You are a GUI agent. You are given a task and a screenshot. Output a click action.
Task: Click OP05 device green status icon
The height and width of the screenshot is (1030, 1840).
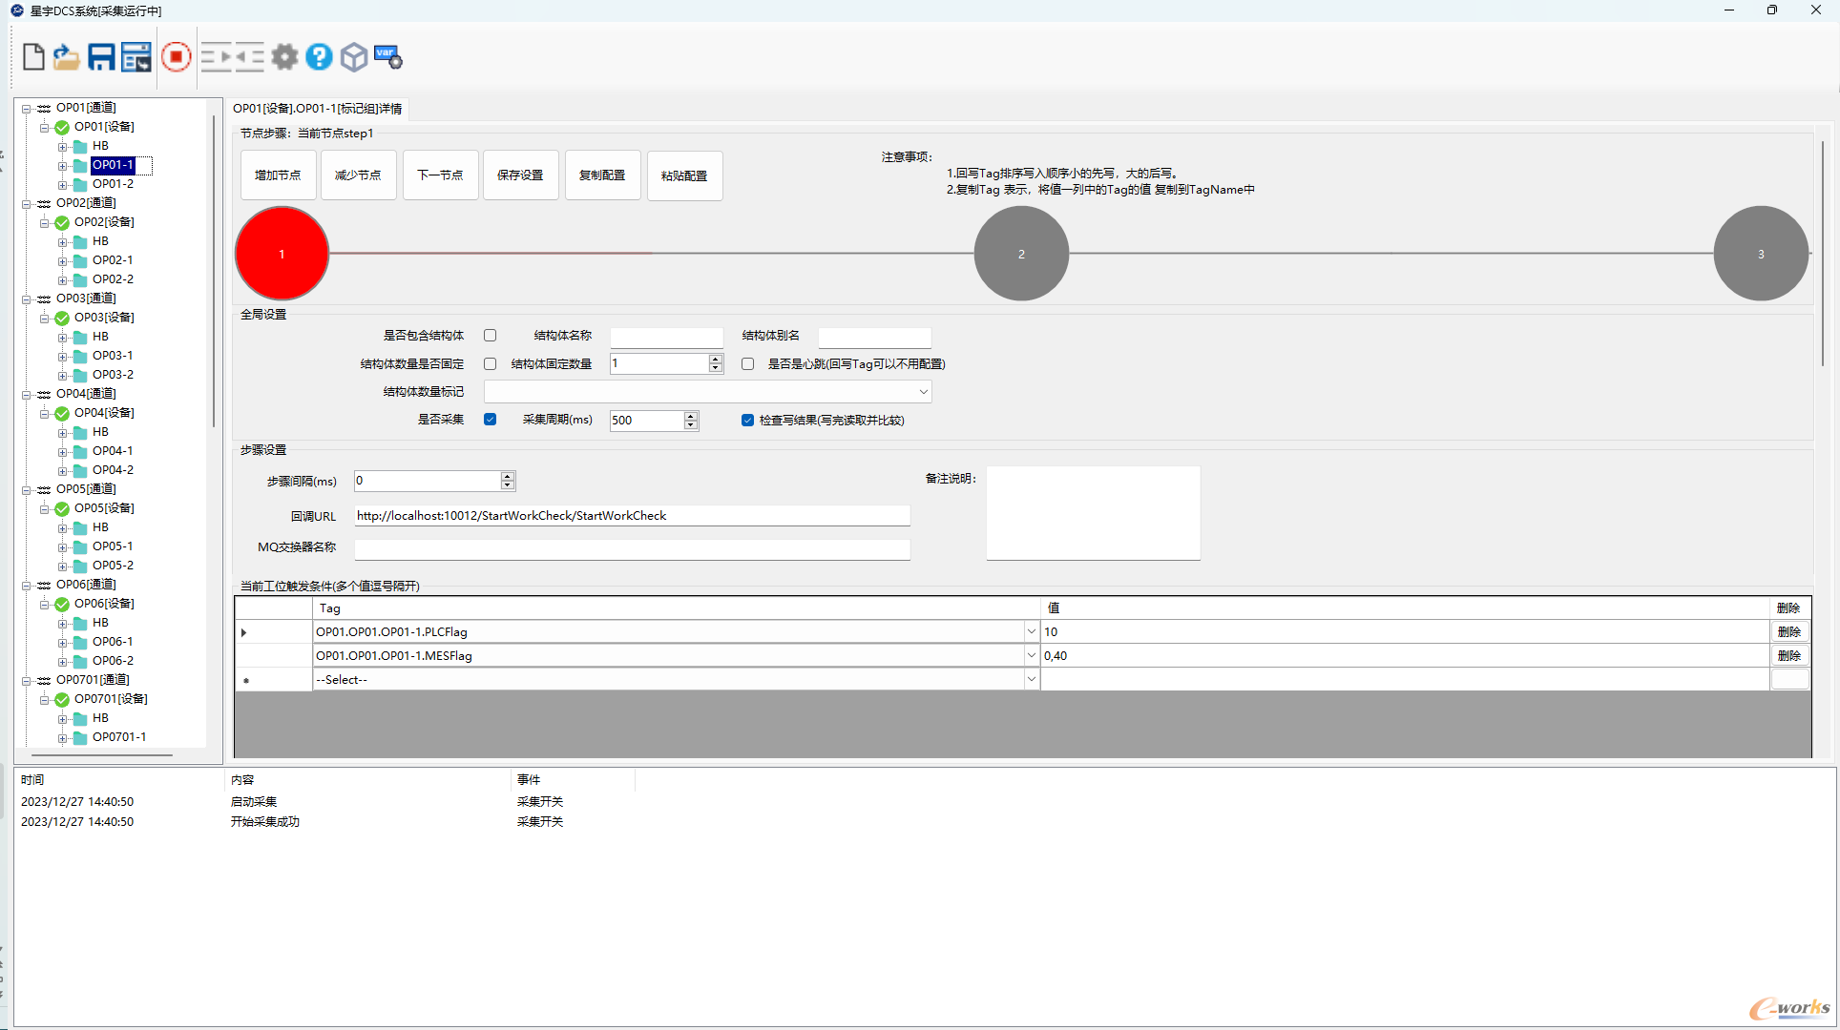coord(62,508)
